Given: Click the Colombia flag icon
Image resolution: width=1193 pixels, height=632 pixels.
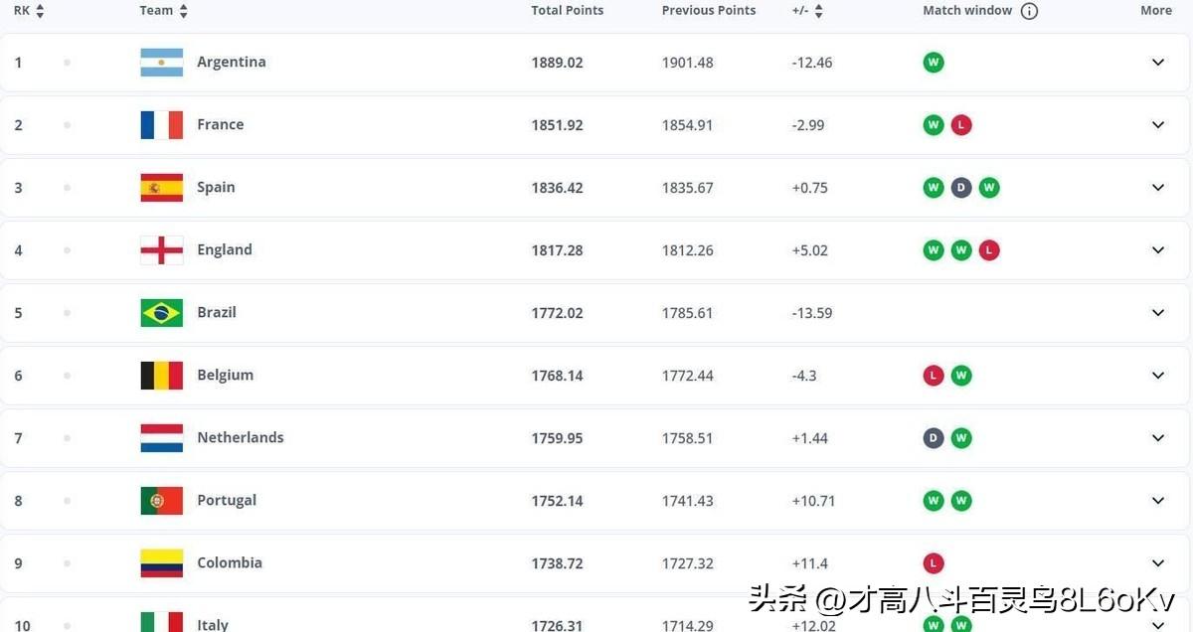Looking at the screenshot, I should point(161,563).
